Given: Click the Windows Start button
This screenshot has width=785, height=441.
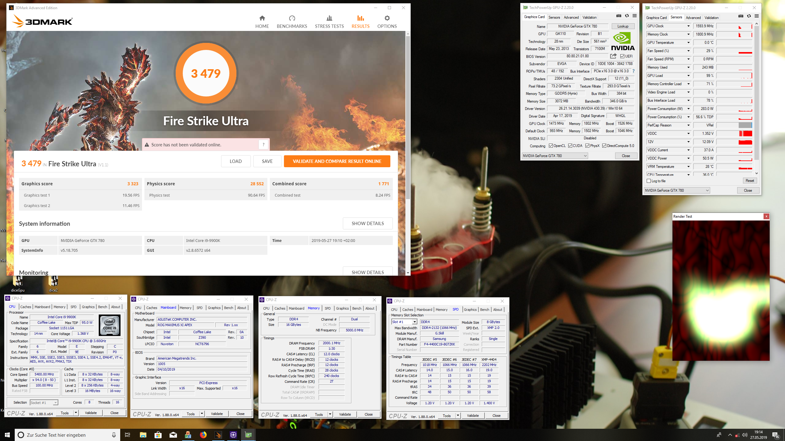Looking at the screenshot, I should pos(7,435).
